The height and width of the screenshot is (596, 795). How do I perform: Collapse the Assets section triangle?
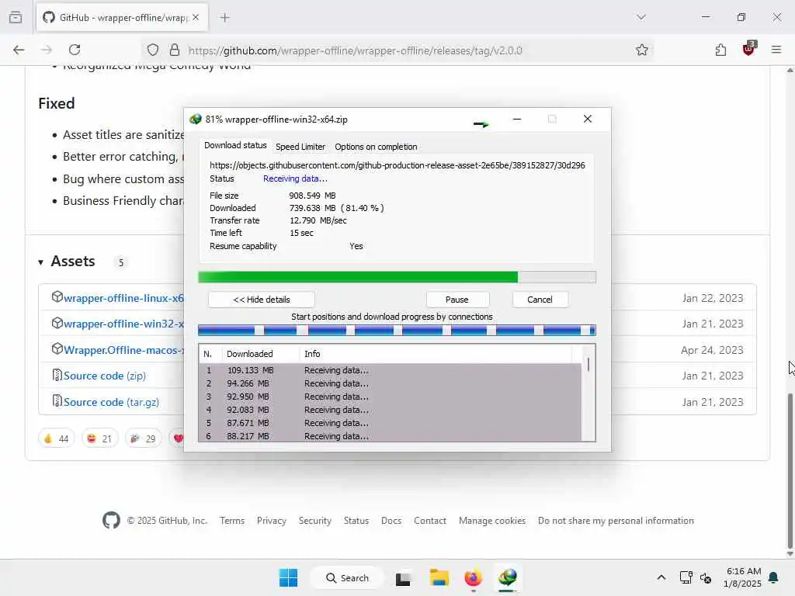coord(40,262)
